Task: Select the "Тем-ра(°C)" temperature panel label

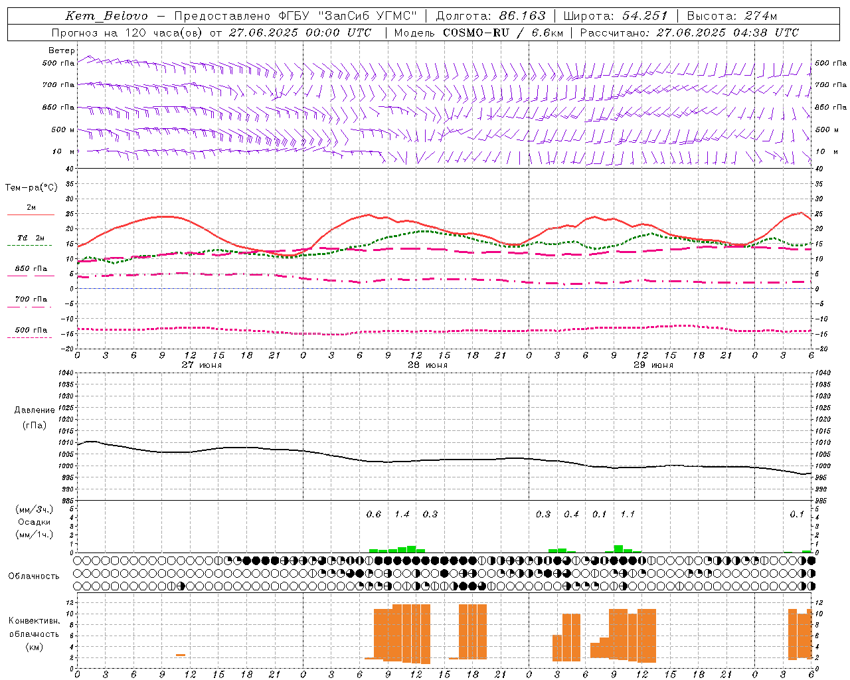Action: (31, 187)
